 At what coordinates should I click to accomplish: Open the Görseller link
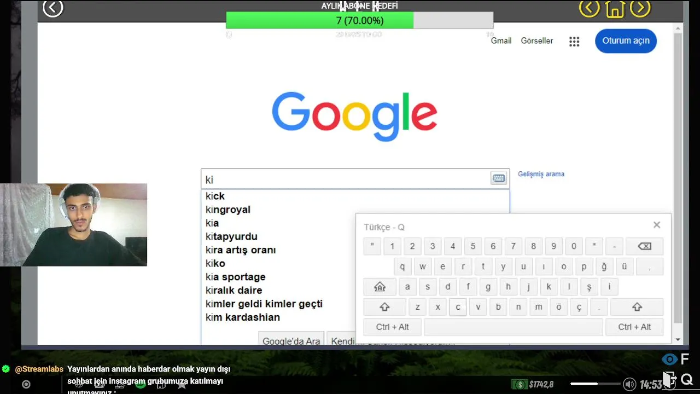pos(537,40)
